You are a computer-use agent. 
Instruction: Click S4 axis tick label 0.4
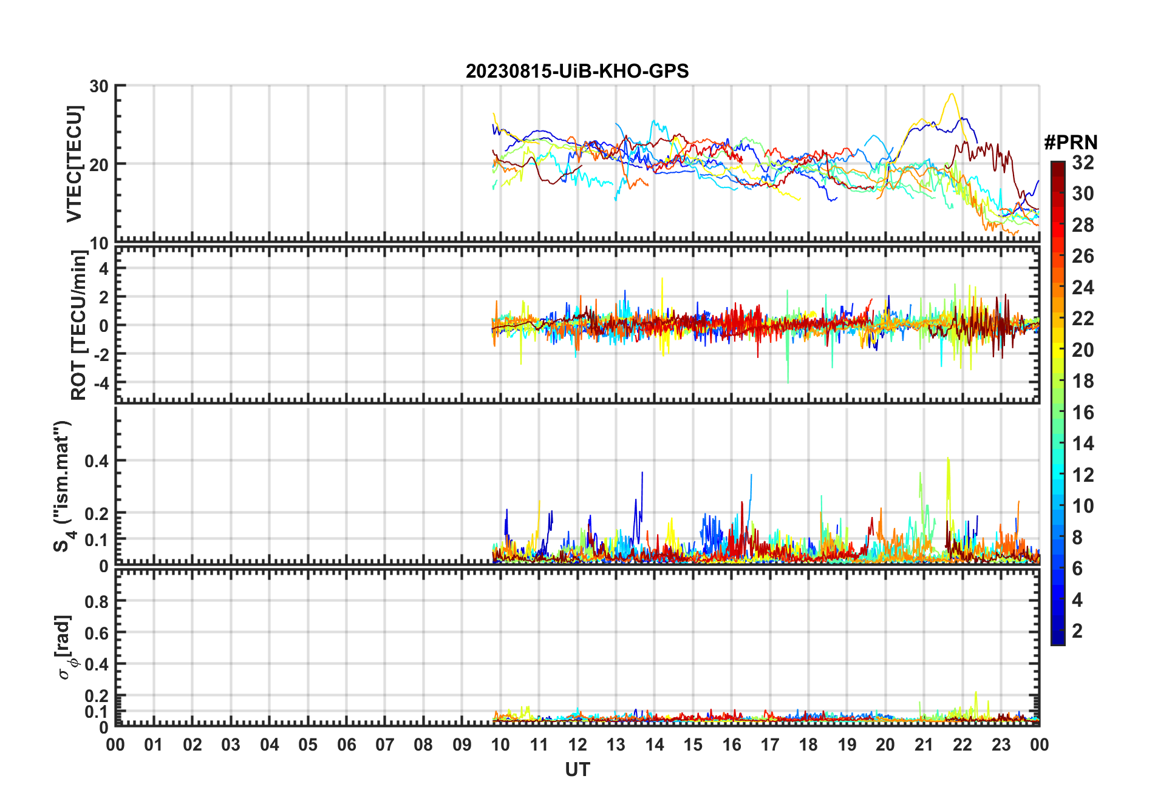click(97, 461)
